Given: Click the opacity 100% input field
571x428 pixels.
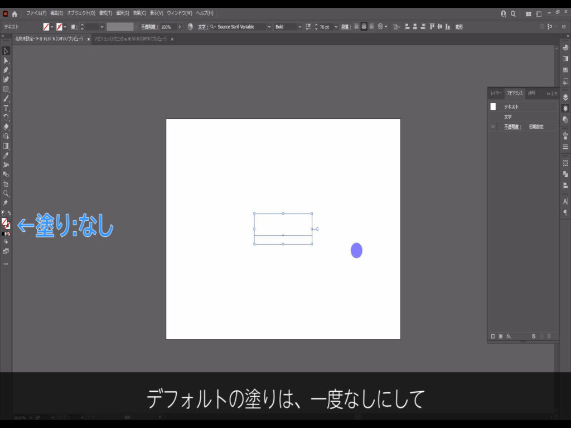Looking at the screenshot, I should (168, 27).
